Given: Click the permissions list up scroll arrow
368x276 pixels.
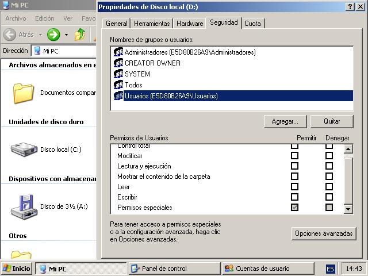Looking at the screenshot, I should point(348,149).
